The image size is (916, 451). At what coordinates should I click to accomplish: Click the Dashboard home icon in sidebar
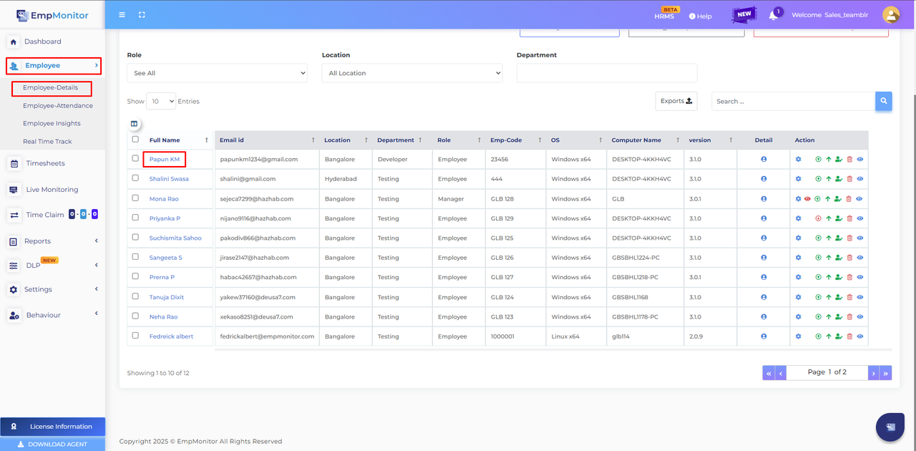coord(14,42)
